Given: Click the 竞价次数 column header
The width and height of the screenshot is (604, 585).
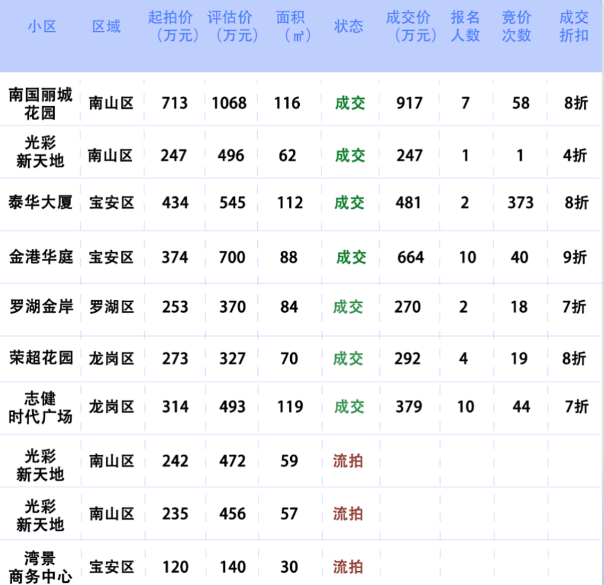Looking at the screenshot, I should tap(516, 26).
